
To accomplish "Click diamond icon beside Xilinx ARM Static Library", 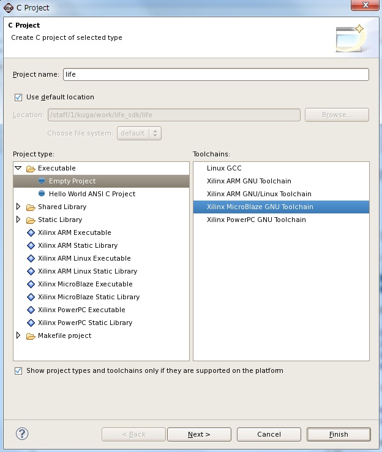I will click(x=31, y=245).
